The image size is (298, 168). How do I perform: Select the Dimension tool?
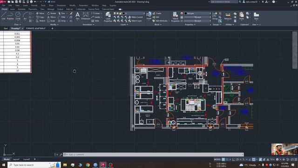click(86, 16)
